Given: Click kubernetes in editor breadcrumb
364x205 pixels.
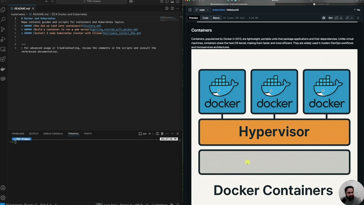Looking at the screenshot, I should (x=18, y=14).
